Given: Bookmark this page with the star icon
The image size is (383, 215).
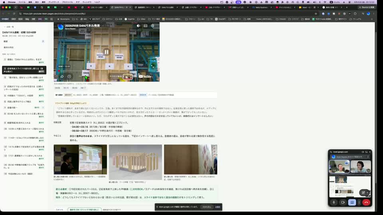Looking at the screenshot, I should (316, 14).
